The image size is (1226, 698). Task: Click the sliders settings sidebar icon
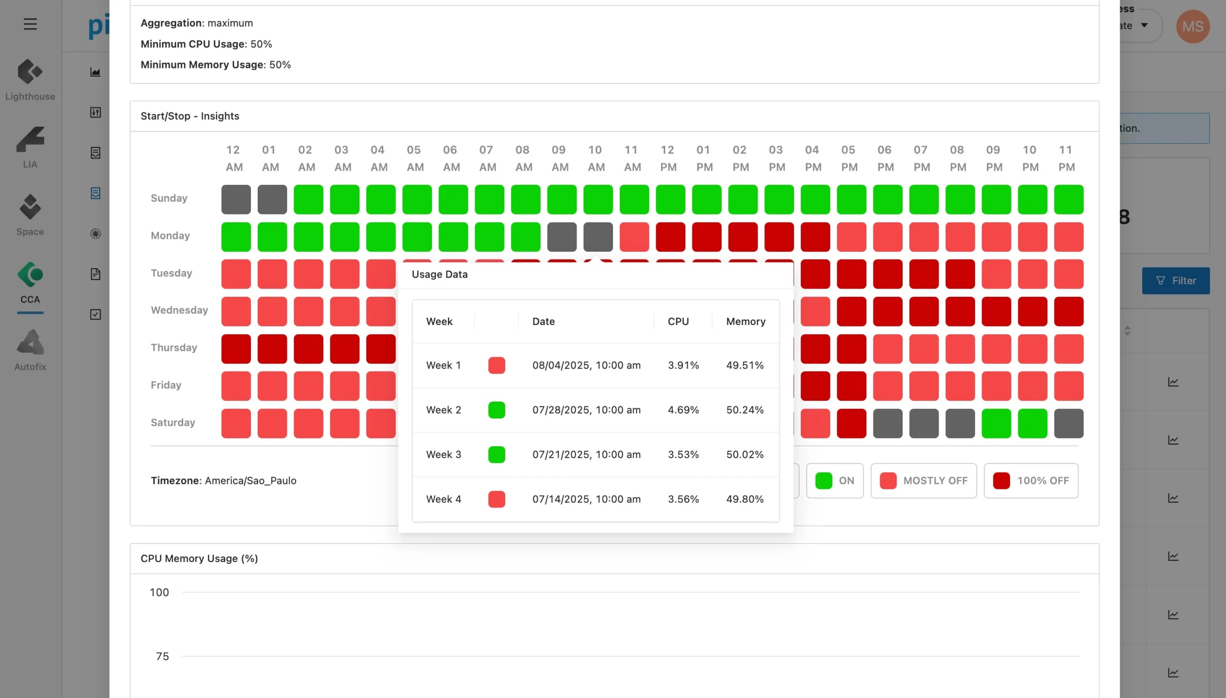pos(95,113)
